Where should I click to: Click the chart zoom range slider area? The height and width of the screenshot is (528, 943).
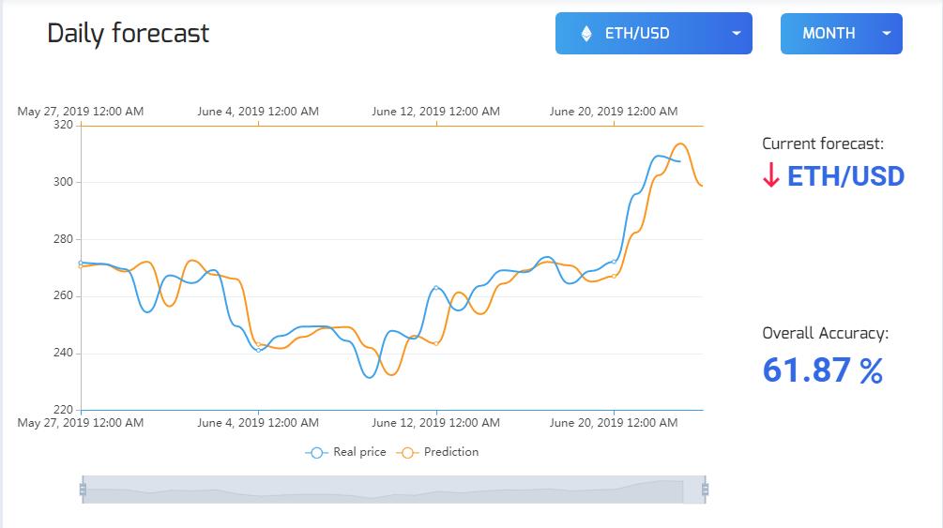point(394,490)
